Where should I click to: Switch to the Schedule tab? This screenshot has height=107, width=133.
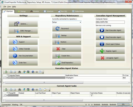[x=48, y=11]
